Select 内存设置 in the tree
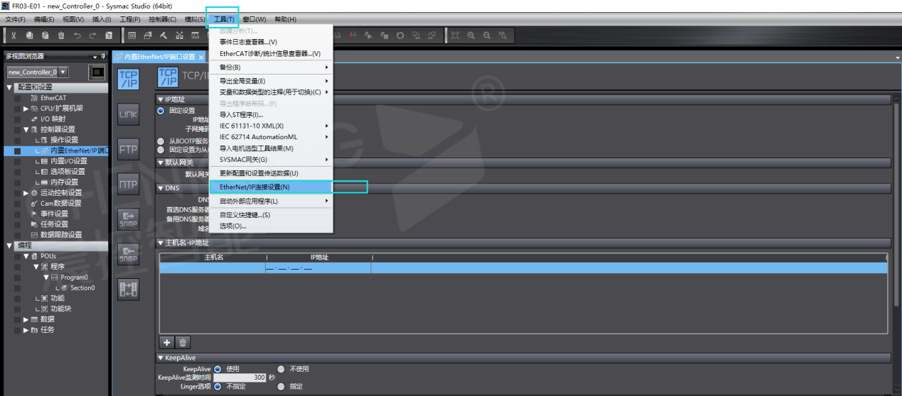This screenshot has height=396, width=902. pyautogui.click(x=65, y=182)
